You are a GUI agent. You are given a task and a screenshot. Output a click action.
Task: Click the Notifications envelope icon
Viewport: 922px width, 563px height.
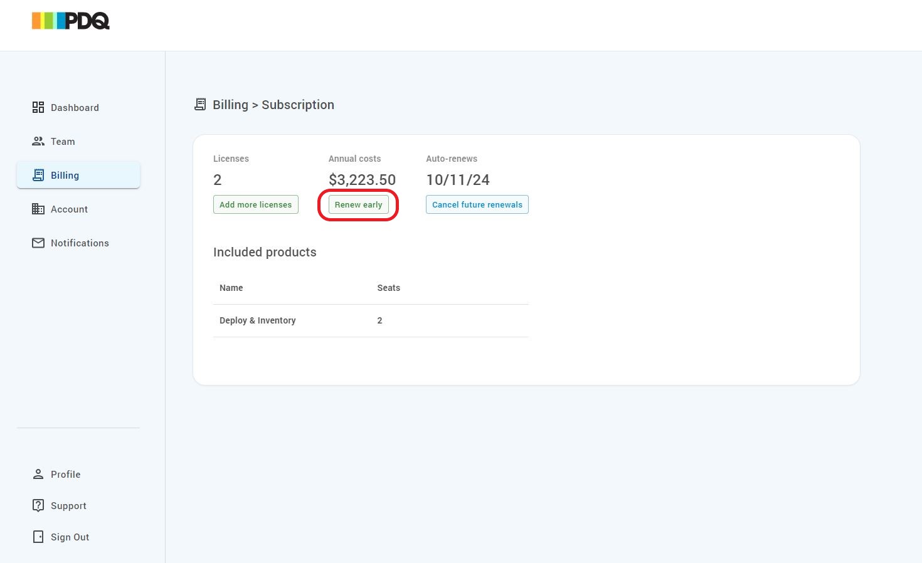tap(38, 243)
